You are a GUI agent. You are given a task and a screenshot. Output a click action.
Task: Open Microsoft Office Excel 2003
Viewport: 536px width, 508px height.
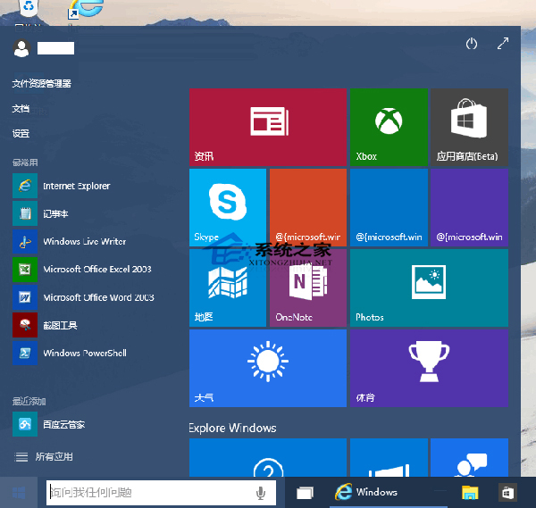(82, 270)
